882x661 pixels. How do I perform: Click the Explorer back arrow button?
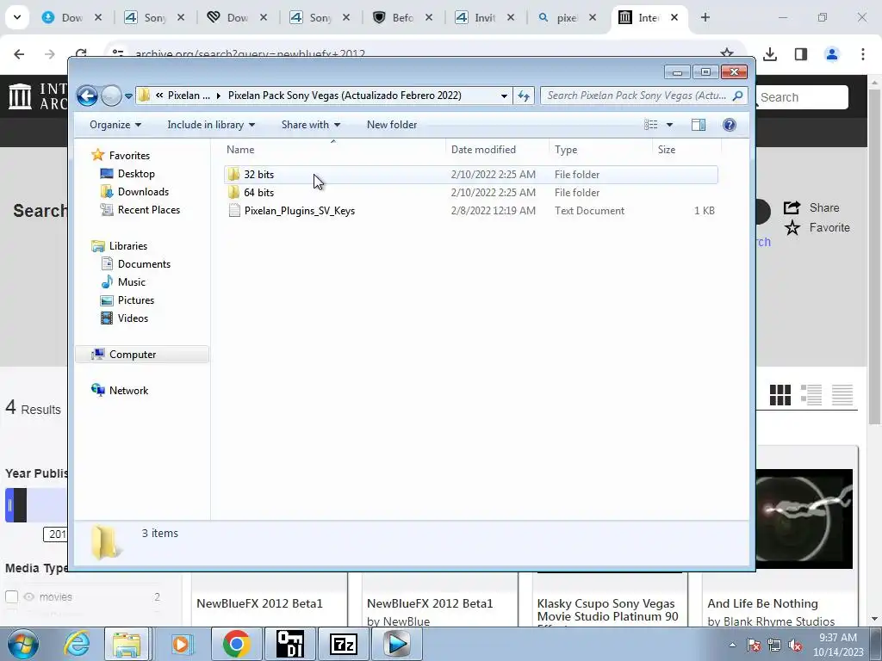pos(87,96)
